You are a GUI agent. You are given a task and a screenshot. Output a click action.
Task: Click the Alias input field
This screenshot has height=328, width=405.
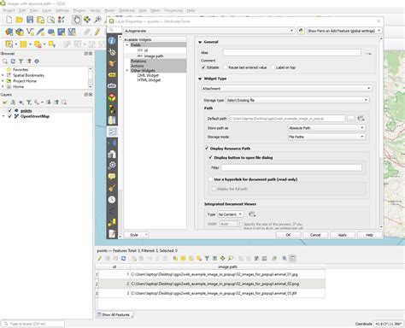click(x=292, y=53)
